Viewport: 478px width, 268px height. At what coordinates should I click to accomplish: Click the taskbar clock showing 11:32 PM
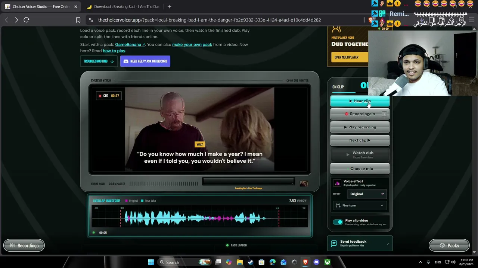(x=467, y=262)
